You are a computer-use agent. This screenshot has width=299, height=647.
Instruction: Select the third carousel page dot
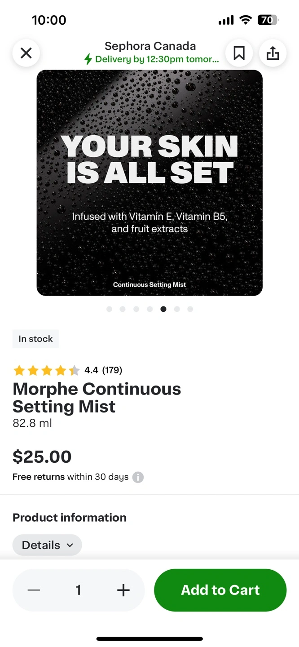(x=136, y=309)
